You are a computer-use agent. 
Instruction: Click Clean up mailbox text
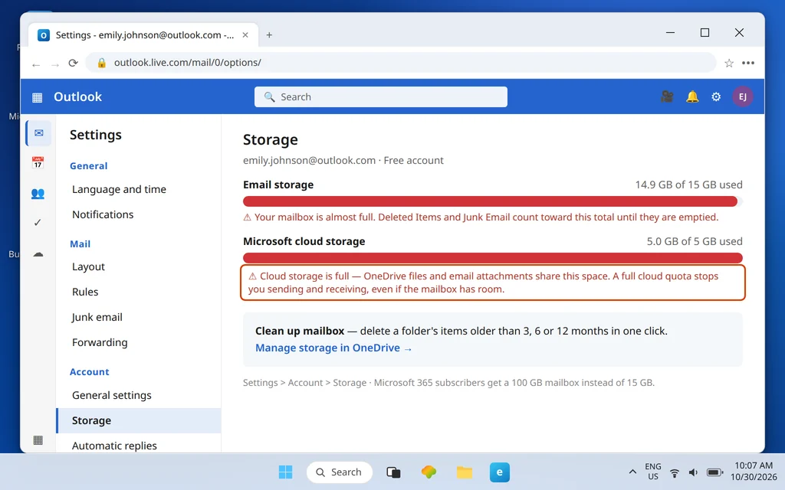coord(300,331)
